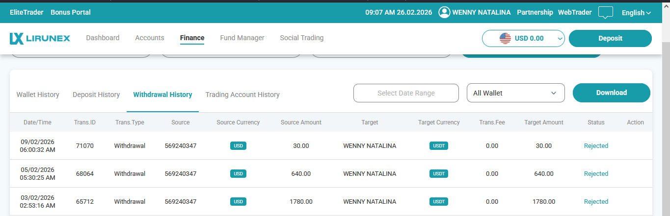Screen dimensions: 670x216
Task: Click USD badge in transaction 71070 row
Action: [238, 146]
